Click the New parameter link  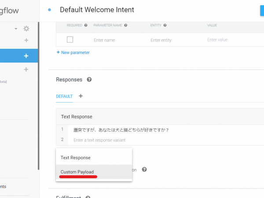73,52
